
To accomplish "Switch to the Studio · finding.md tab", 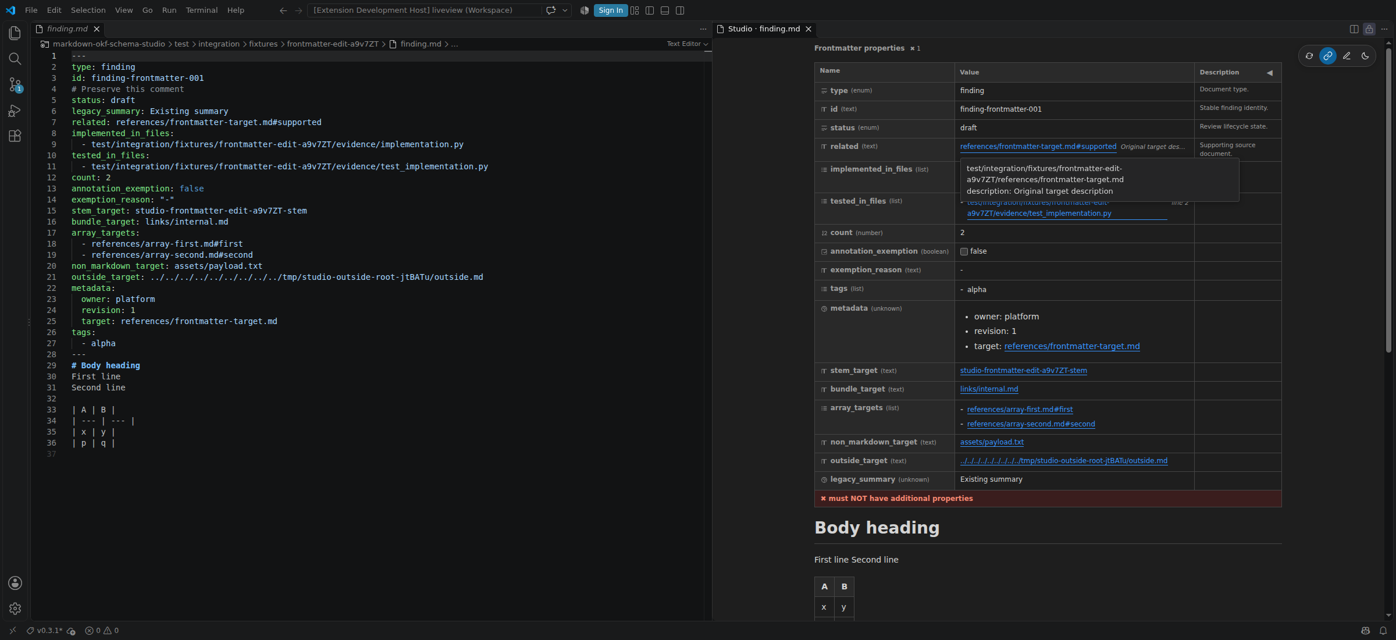I will tap(764, 29).
